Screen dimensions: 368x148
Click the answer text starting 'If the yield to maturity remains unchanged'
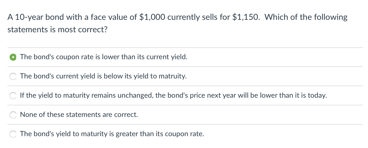173,95
